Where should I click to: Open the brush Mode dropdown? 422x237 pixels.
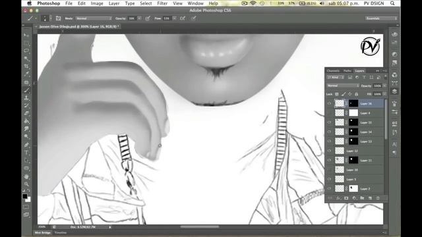point(94,18)
